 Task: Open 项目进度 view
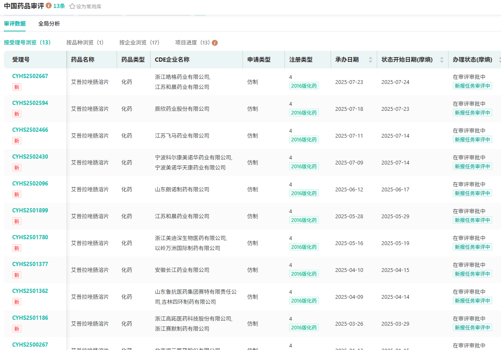[x=192, y=42]
